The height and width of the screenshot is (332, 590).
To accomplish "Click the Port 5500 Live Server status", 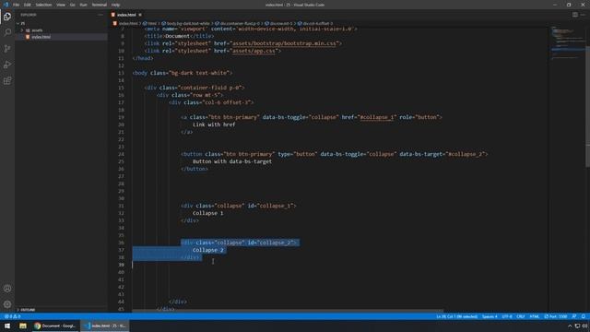I will (555, 316).
